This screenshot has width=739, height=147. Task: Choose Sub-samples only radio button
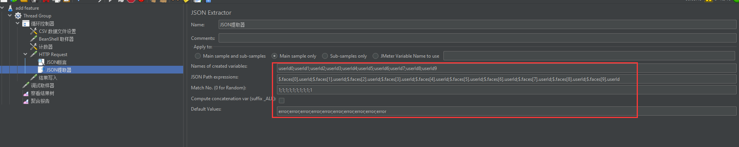[x=325, y=56]
